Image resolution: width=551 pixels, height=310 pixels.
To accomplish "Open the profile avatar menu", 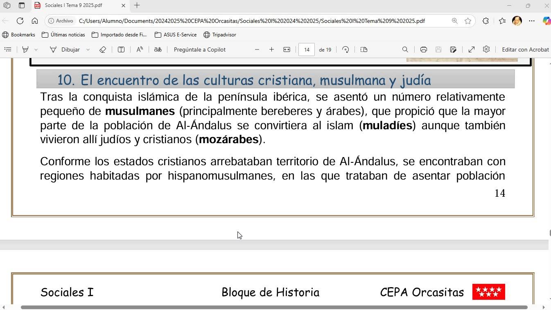I will 517,21.
